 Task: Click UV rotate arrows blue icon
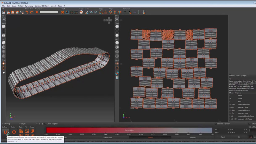pos(117,73)
